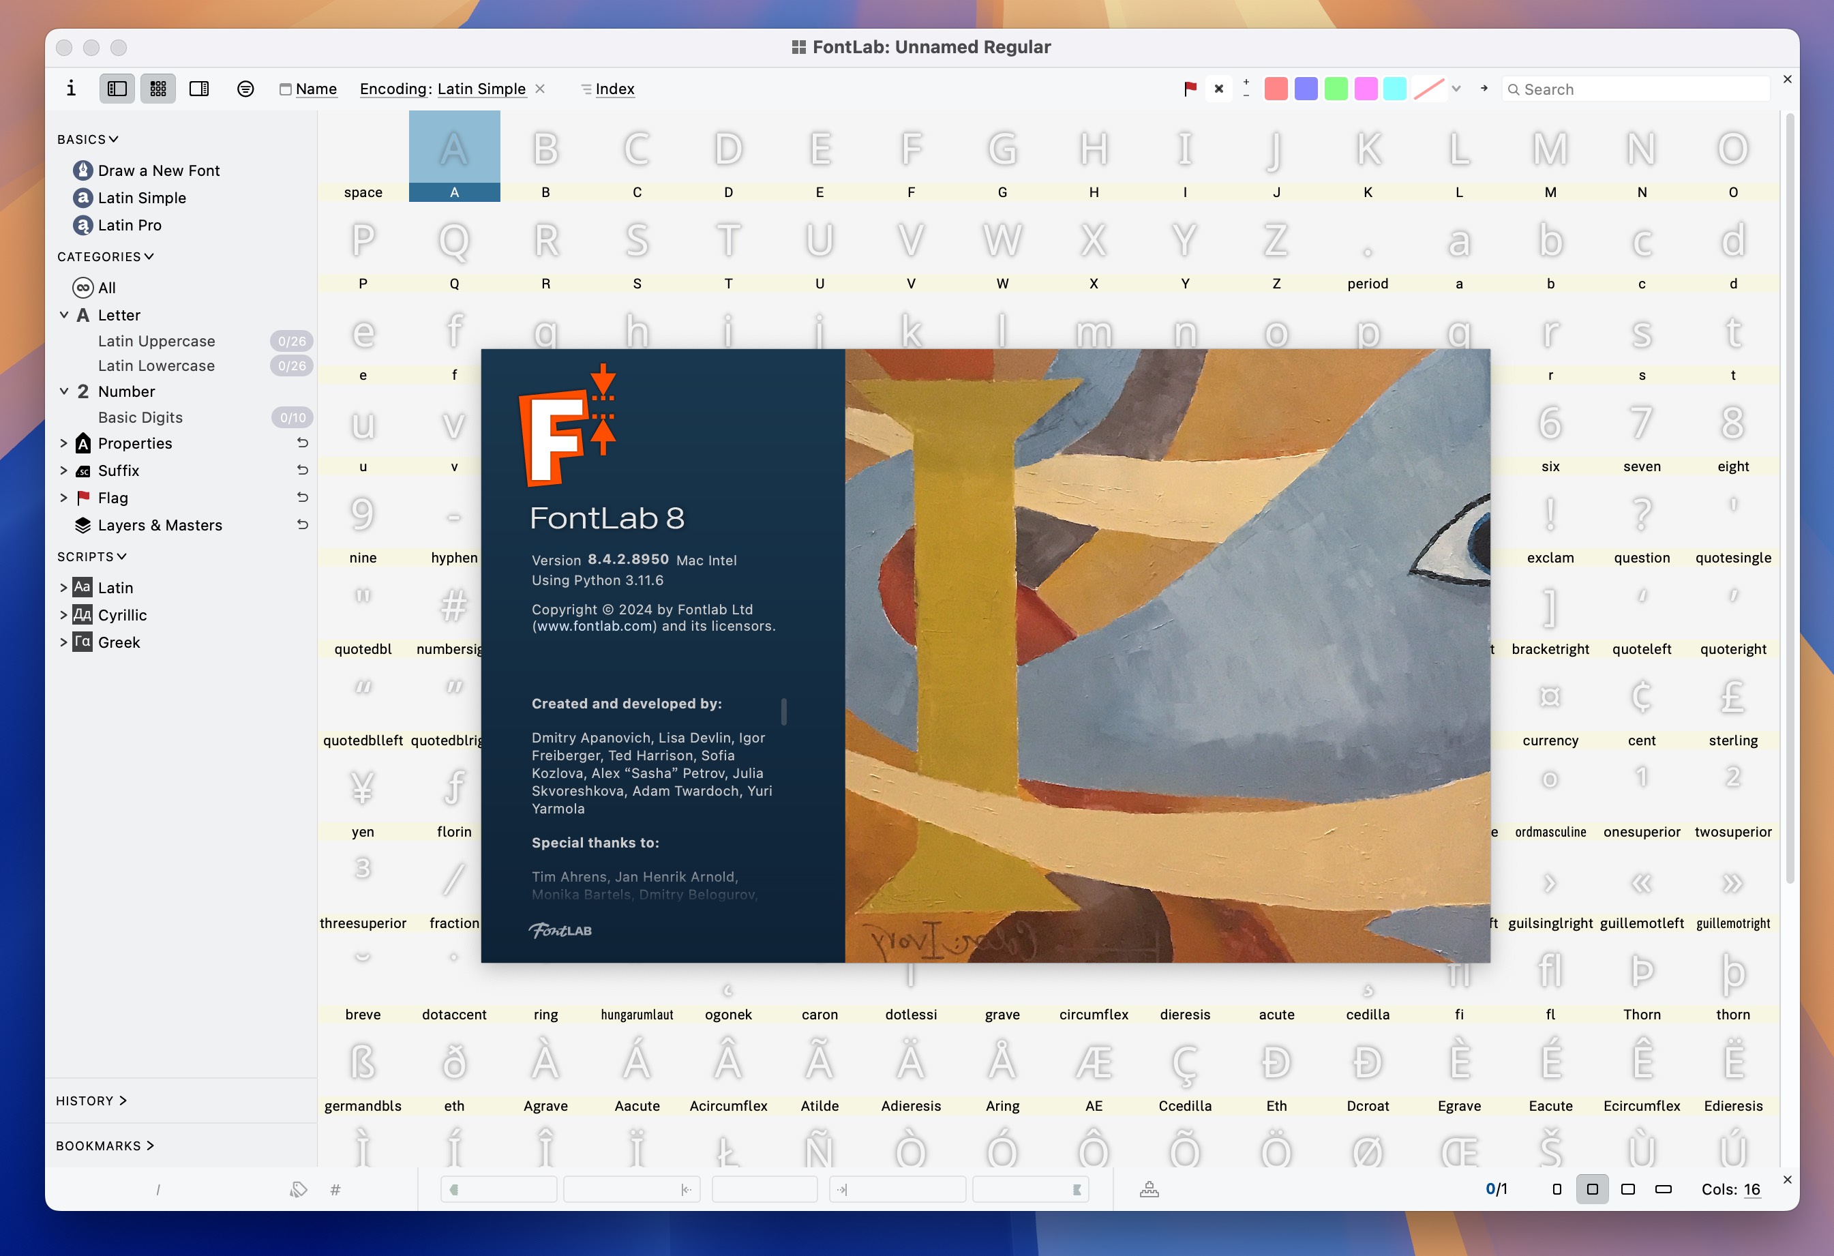
Task: Click reset arrow next to Flag
Action: (x=302, y=497)
